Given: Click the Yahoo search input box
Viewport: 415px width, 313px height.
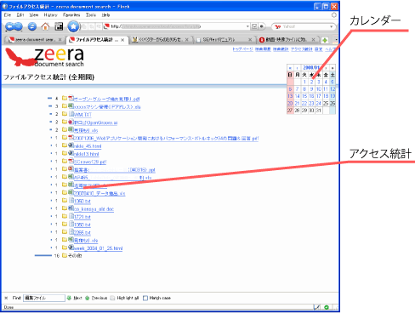Looking at the screenshot, I should [304, 26].
